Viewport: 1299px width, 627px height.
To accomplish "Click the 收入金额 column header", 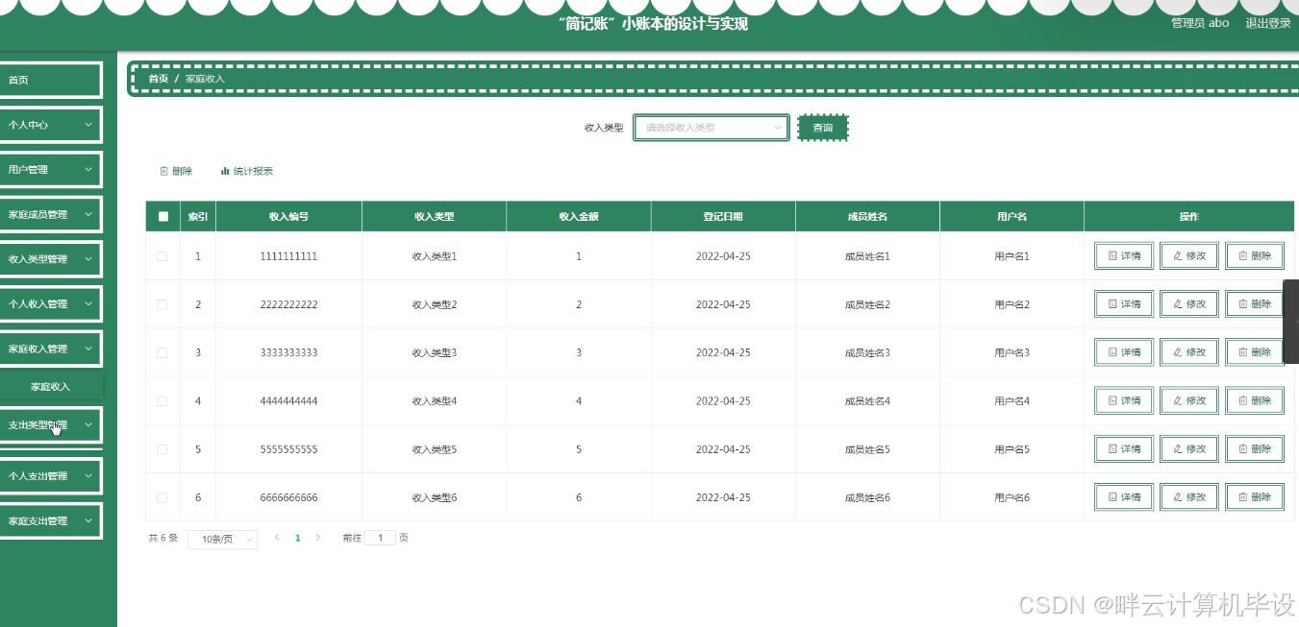I will click(x=579, y=217).
